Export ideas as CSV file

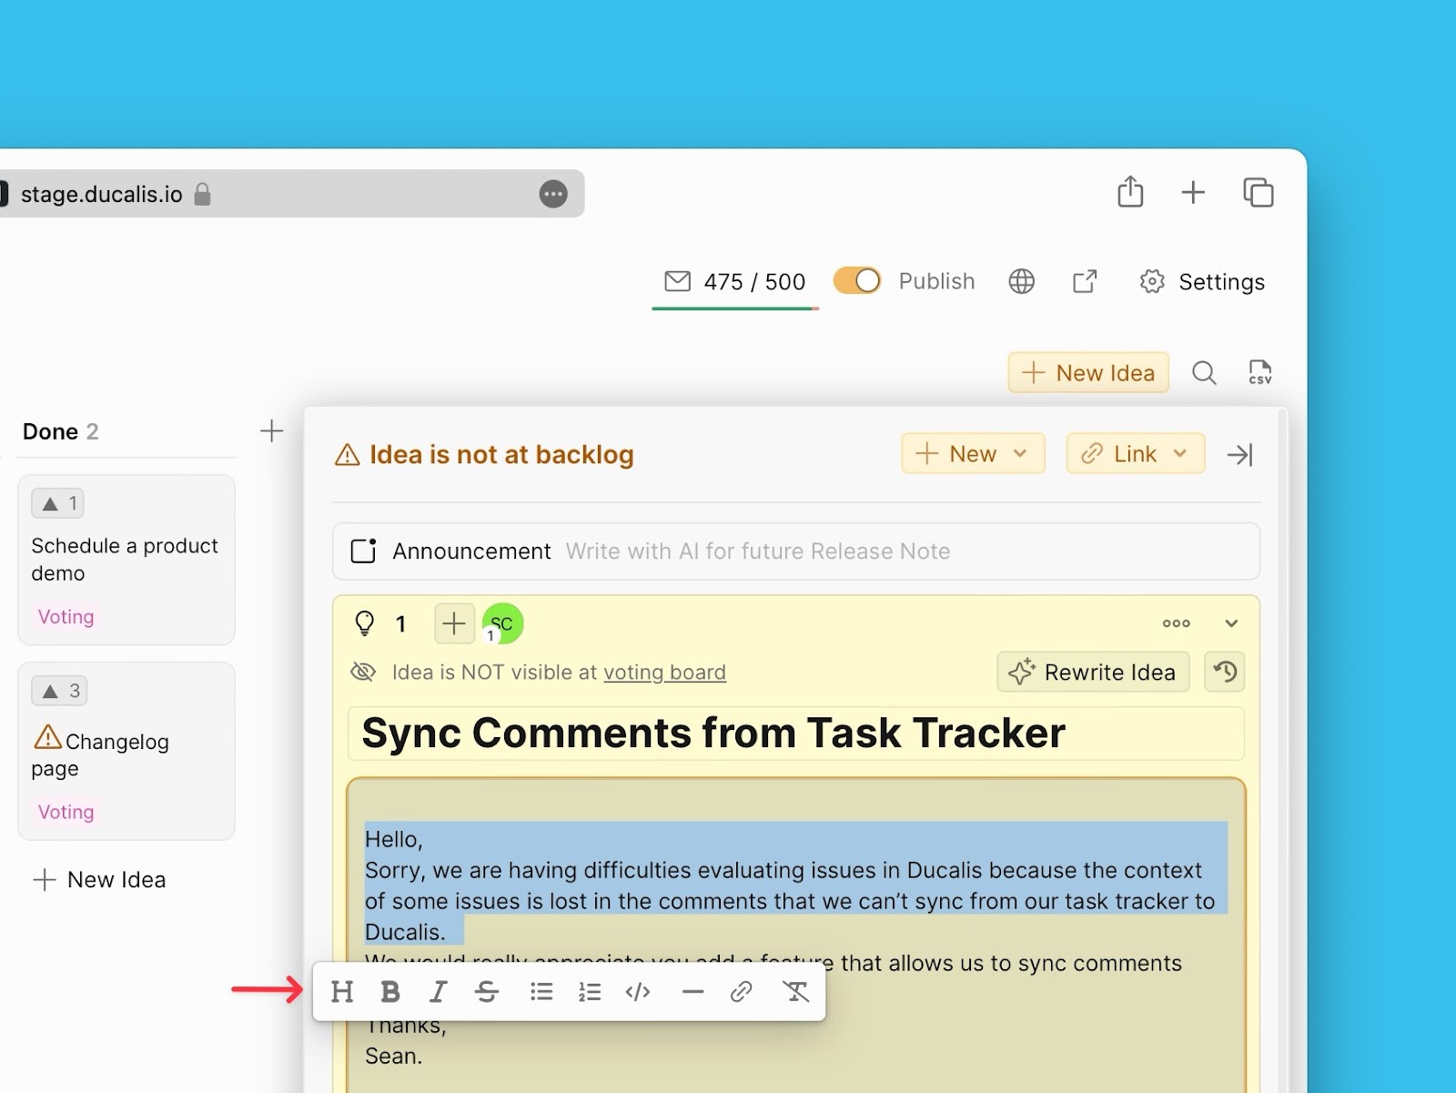[x=1259, y=372]
